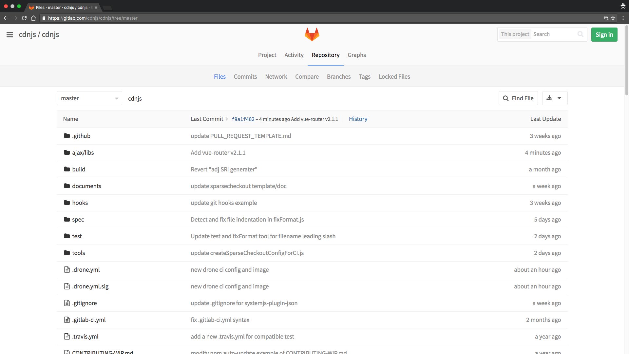Open the browser zoom indicator icon
The image size is (629, 354).
pos(606,18)
